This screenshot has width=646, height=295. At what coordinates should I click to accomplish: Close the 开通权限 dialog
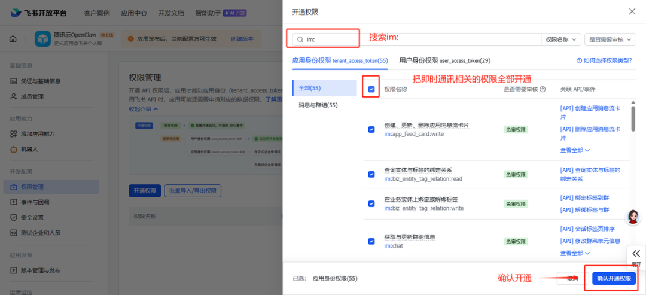pyautogui.click(x=632, y=11)
